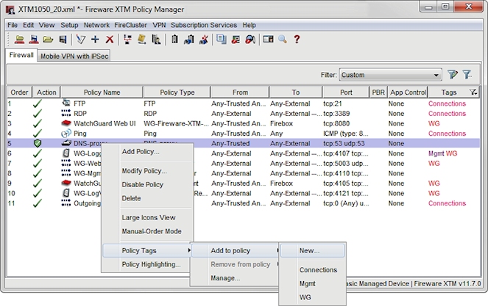Select Large Icons View option
Screen dimensions: 488x306
149,217
